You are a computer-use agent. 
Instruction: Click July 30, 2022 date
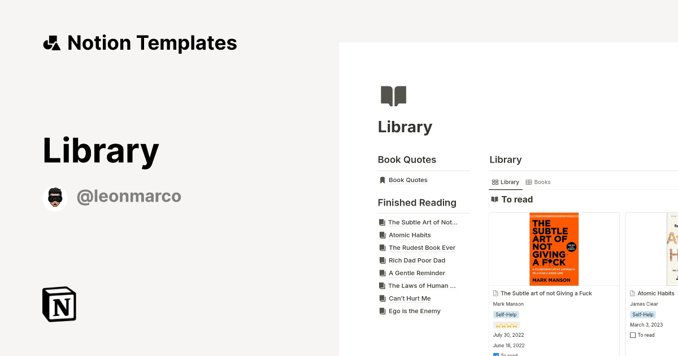(x=508, y=335)
